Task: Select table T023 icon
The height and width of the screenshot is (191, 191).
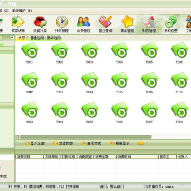Action: click(30, 110)
